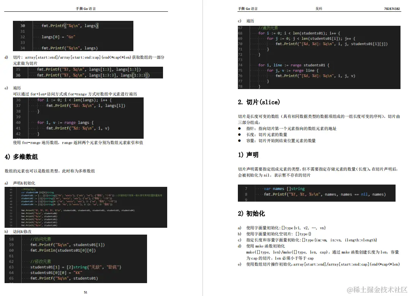Click code line 35 with langs[1:3]
Image resolution: width=410 pixels, height=296 pixels.
[89, 69]
